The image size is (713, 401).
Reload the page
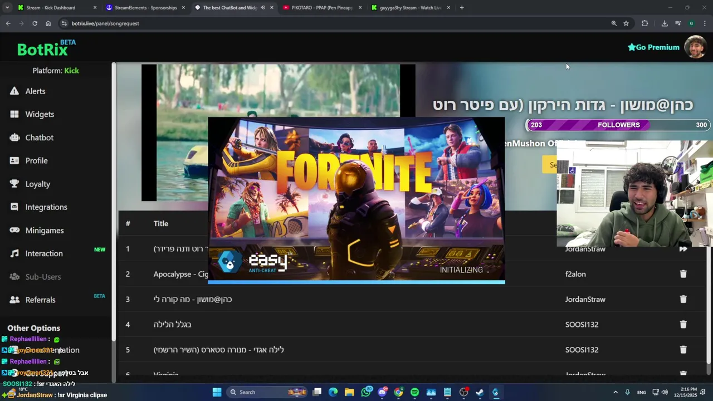coord(35,23)
